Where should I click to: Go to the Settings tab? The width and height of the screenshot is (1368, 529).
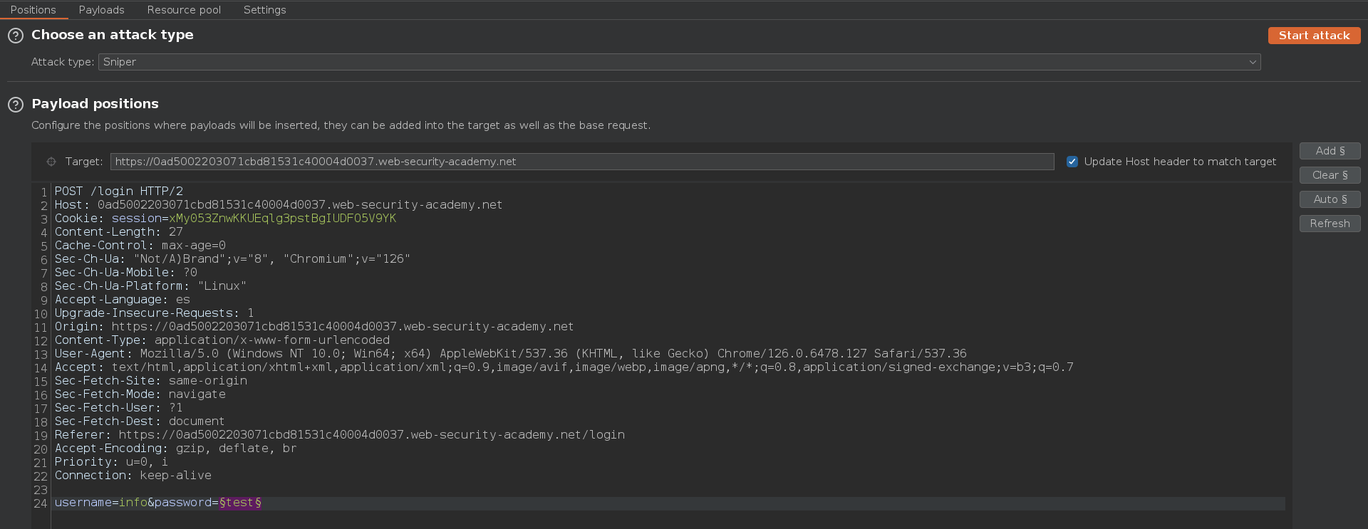(264, 10)
